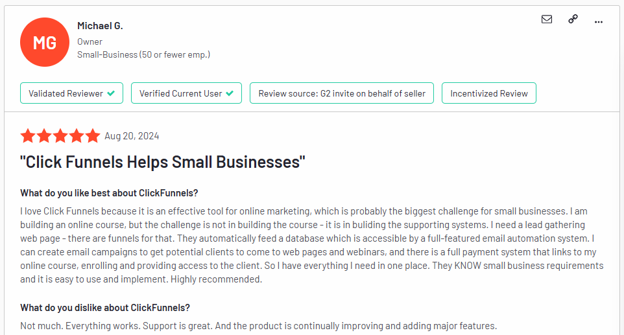Click the Validated Reviewer badge
This screenshot has height=335, width=624.
(71, 93)
